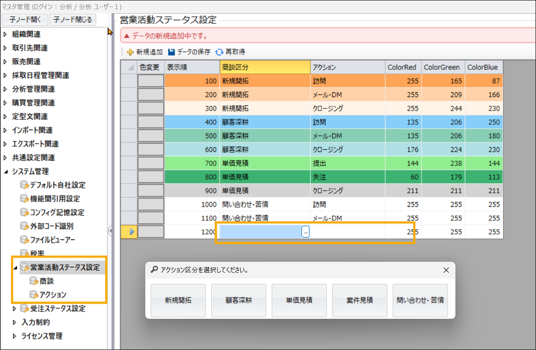The image size is (536, 350).
Task: Choose 新規開拓 in the selection dialog
Action: point(178,300)
